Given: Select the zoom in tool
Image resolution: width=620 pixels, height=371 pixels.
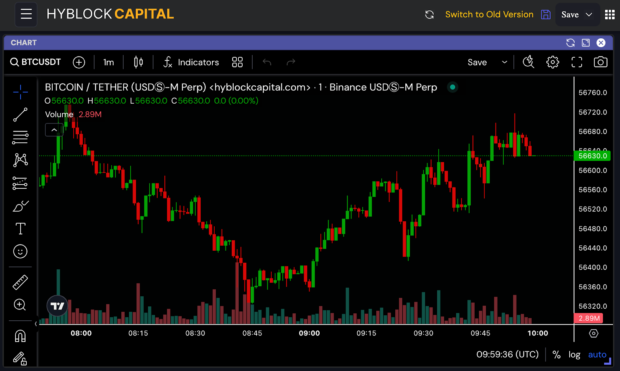Looking at the screenshot, I should pos(20,305).
